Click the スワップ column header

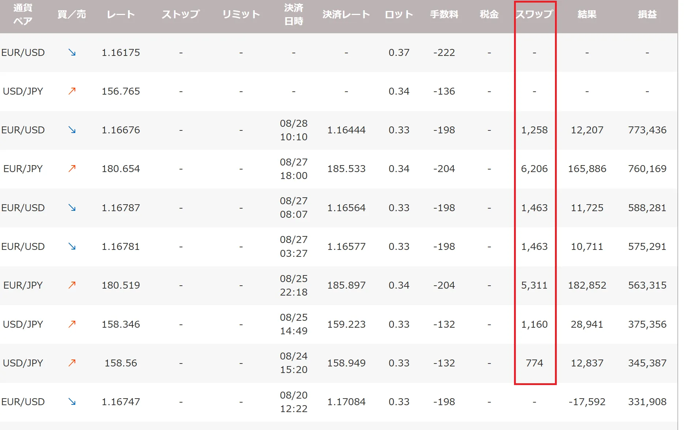coord(534,14)
